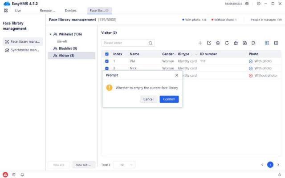Click the add face plus icon
Image resolution: width=285 pixels, height=178 pixels.
click(200, 43)
